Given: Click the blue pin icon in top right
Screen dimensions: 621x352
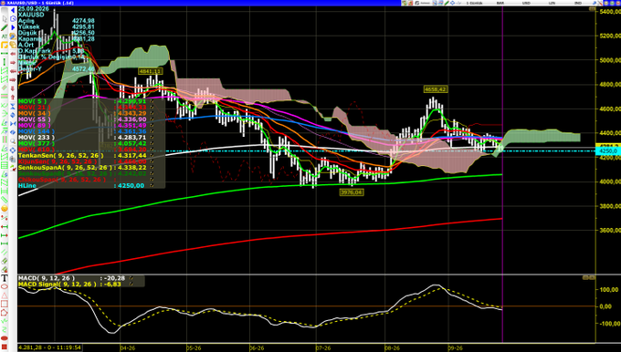Looking at the screenshot, I should tap(595, 3).
